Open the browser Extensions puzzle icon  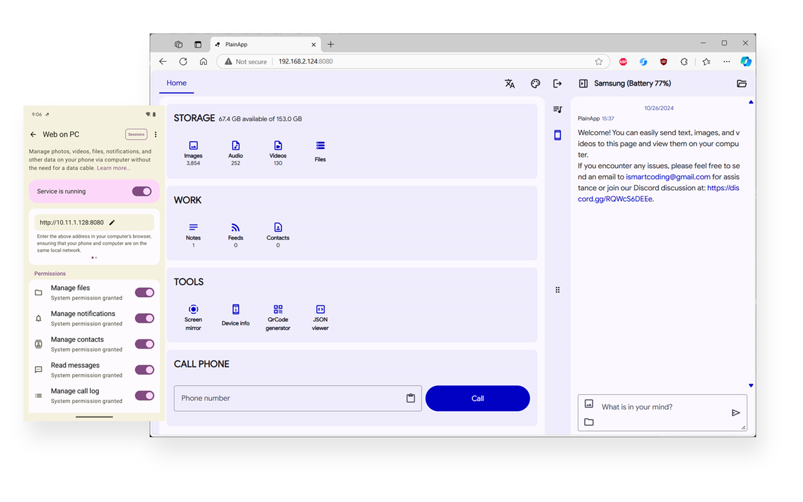click(684, 62)
